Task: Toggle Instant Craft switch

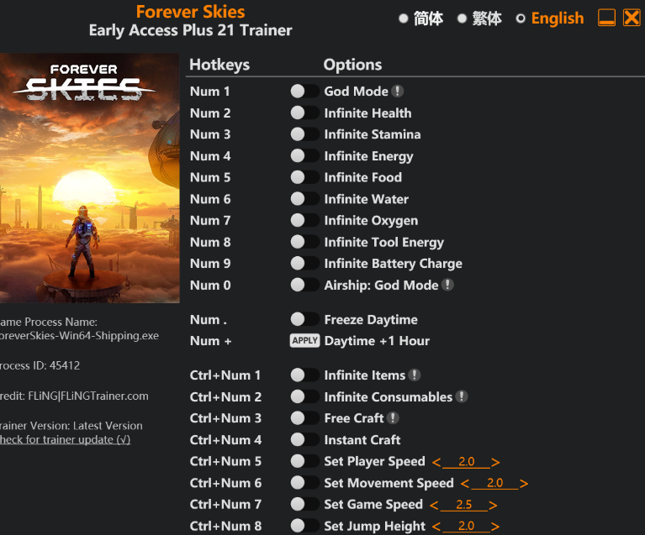Action: click(x=304, y=439)
